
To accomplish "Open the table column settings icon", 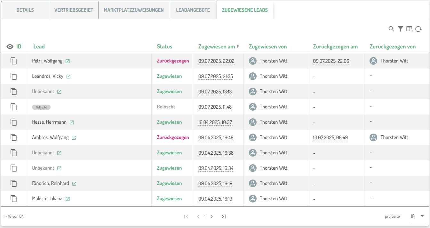I will click(409, 29).
